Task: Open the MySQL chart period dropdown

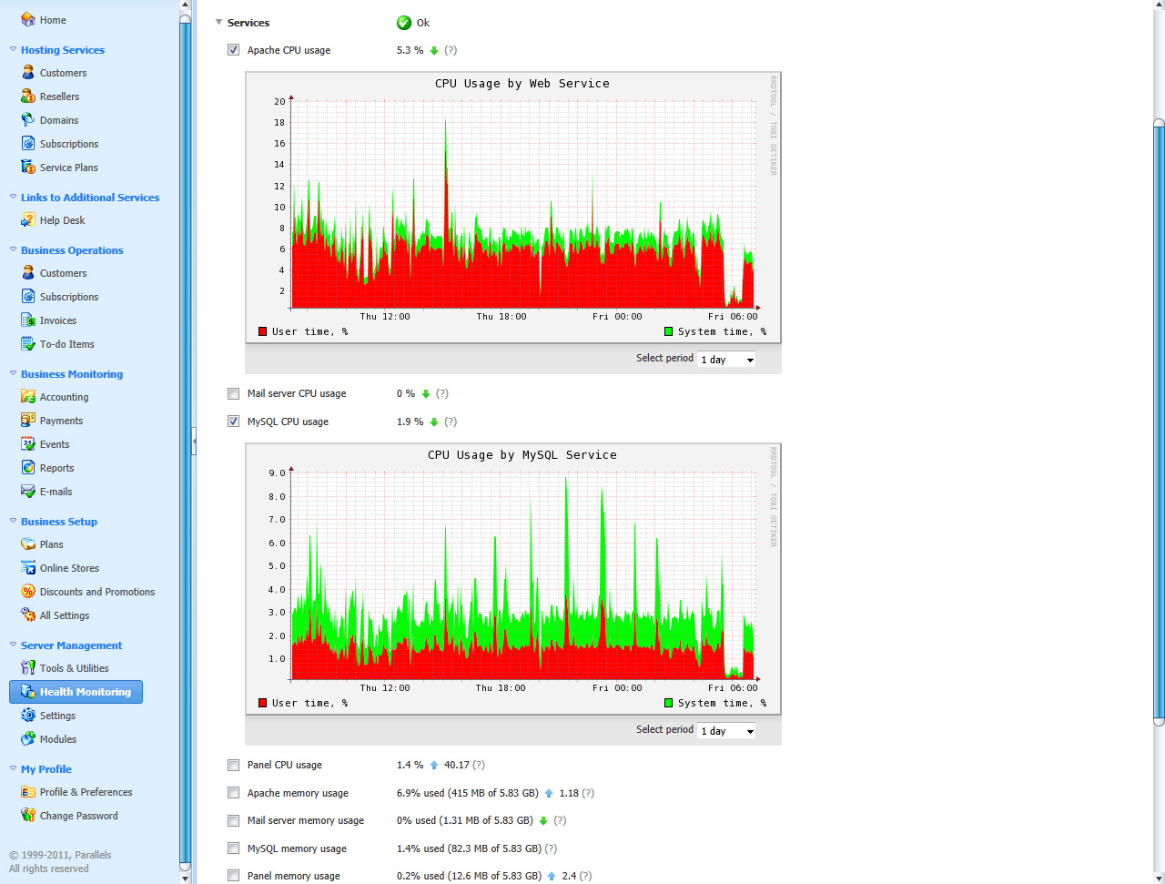Action: 726,731
